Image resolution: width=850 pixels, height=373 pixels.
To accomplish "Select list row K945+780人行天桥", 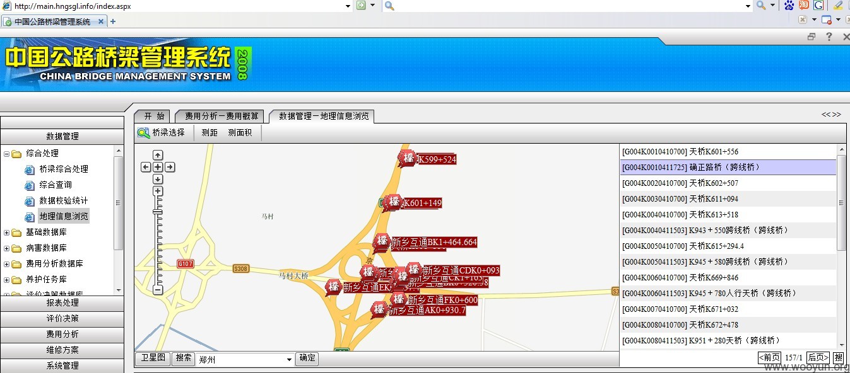I will [x=728, y=293].
